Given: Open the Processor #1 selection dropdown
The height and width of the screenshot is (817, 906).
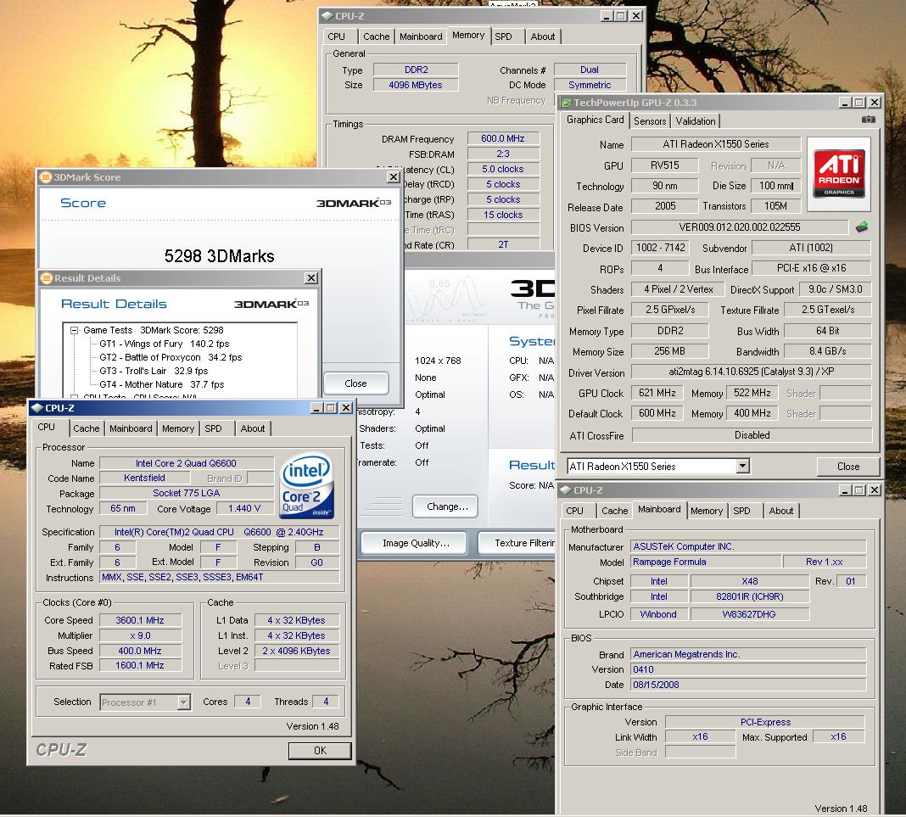Looking at the screenshot, I should tap(184, 702).
